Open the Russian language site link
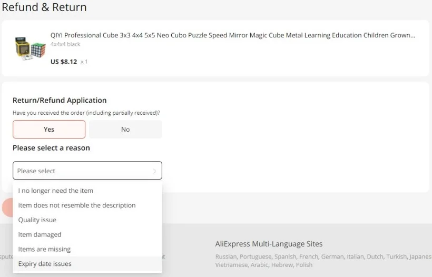This screenshot has width=432, height=277. [225, 256]
